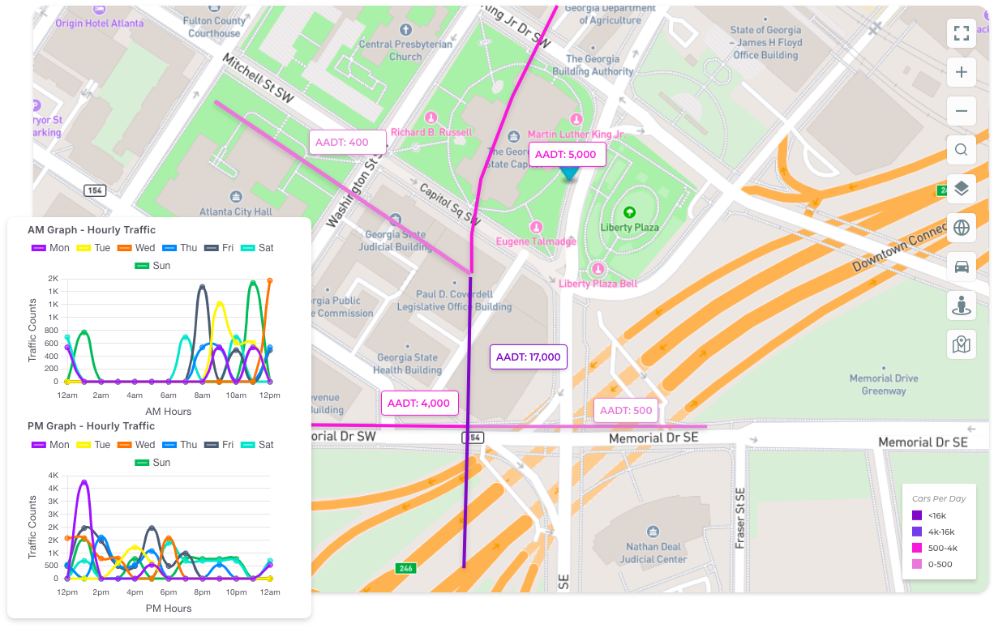
Task: Toggle Mon series in AM Graph legend
Action: point(50,248)
